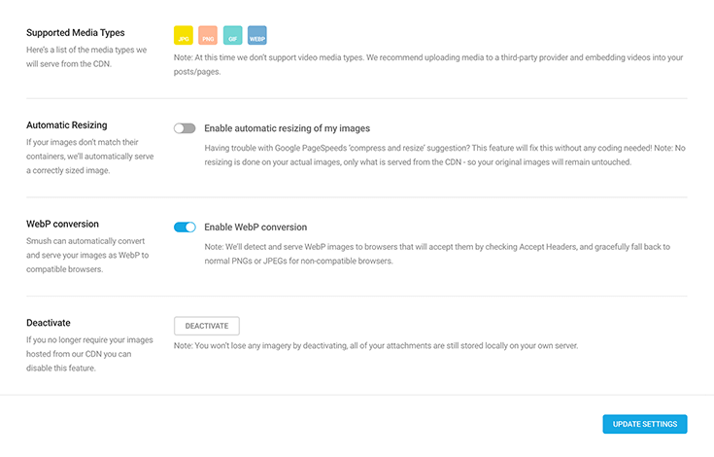Click the Deactivate button
This screenshot has height=457, width=714.
coord(207,326)
